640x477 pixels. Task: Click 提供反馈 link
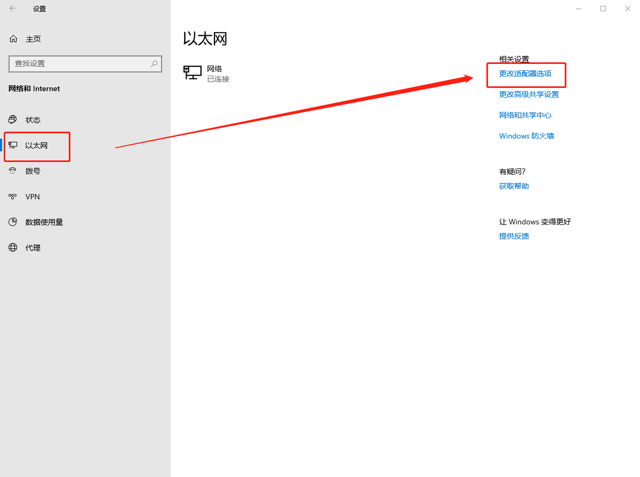(514, 236)
